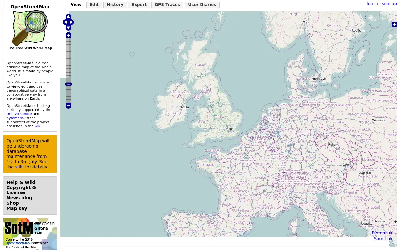The height and width of the screenshot is (250, 400).
Task: Zoom out with the minus button
Action: 68,106
